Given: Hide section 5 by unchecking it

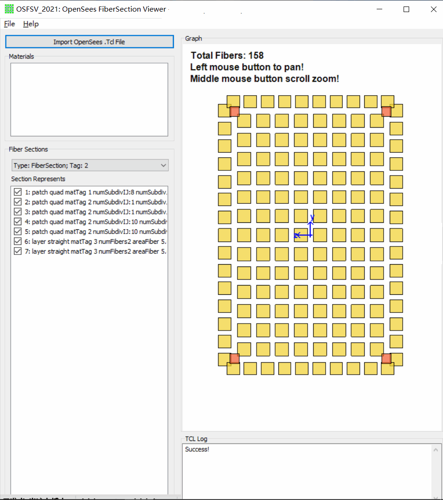Looking at the screenshot, I should (17, 231).
